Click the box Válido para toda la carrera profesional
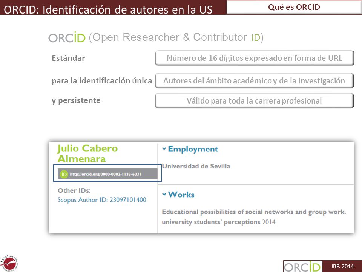 (x=255, y=100)
